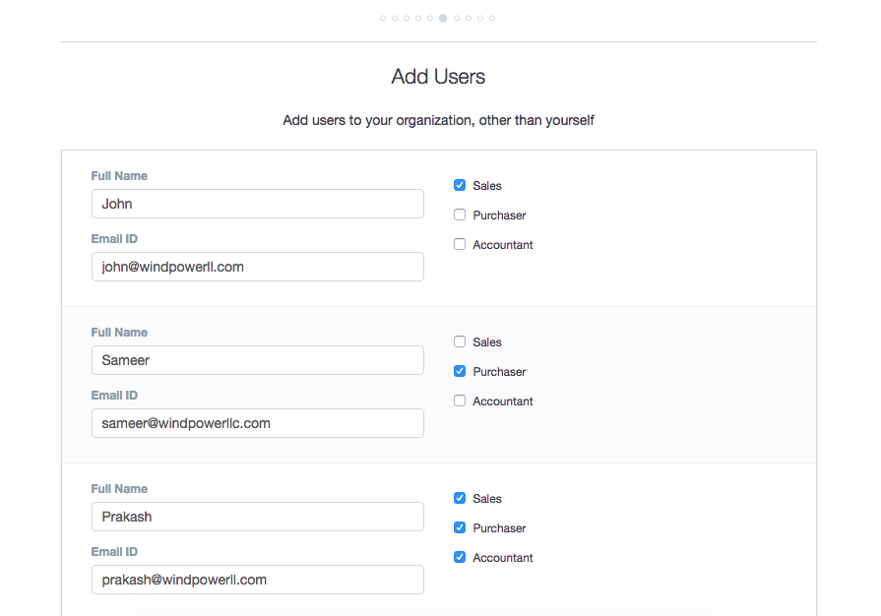
Task: Check Accountant box for John
Action: pos(460,244)
